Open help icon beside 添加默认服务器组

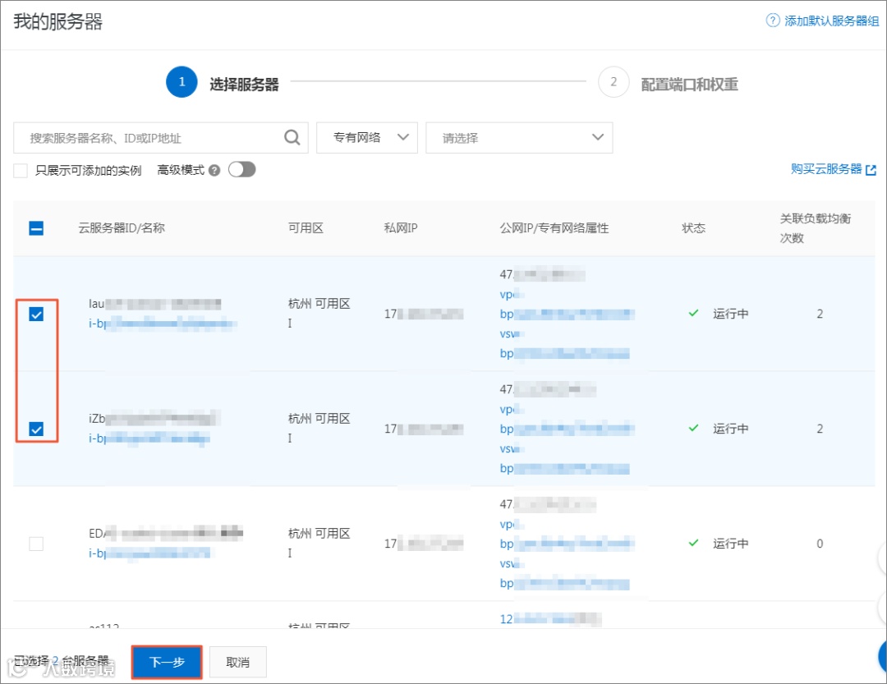coord(772,21)
